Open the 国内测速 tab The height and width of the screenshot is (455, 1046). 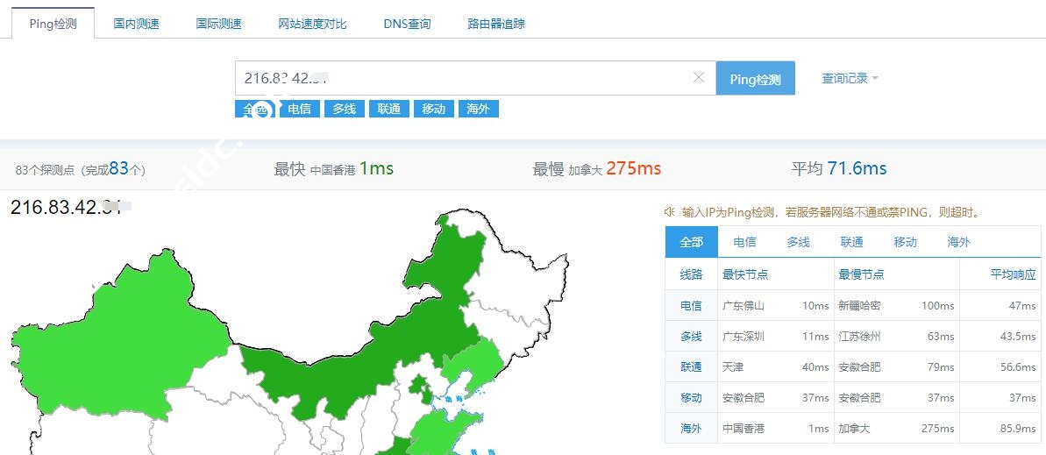click(x=136, y=24)
